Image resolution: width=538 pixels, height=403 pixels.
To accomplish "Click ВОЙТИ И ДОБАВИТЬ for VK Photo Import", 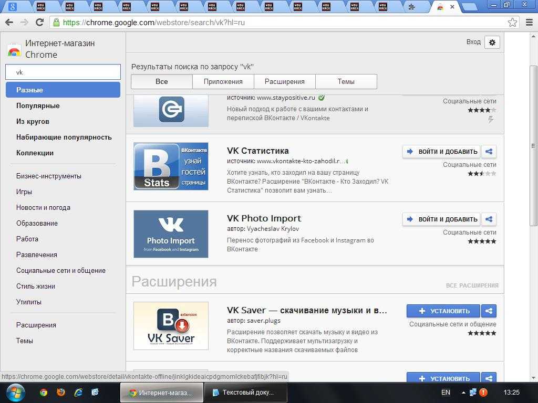I will coord(442,219).
